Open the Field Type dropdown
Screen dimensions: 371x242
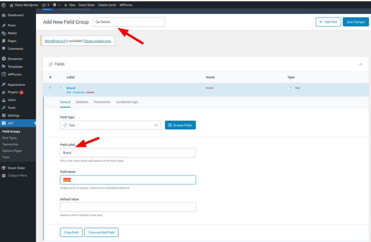tap(111, 125)
